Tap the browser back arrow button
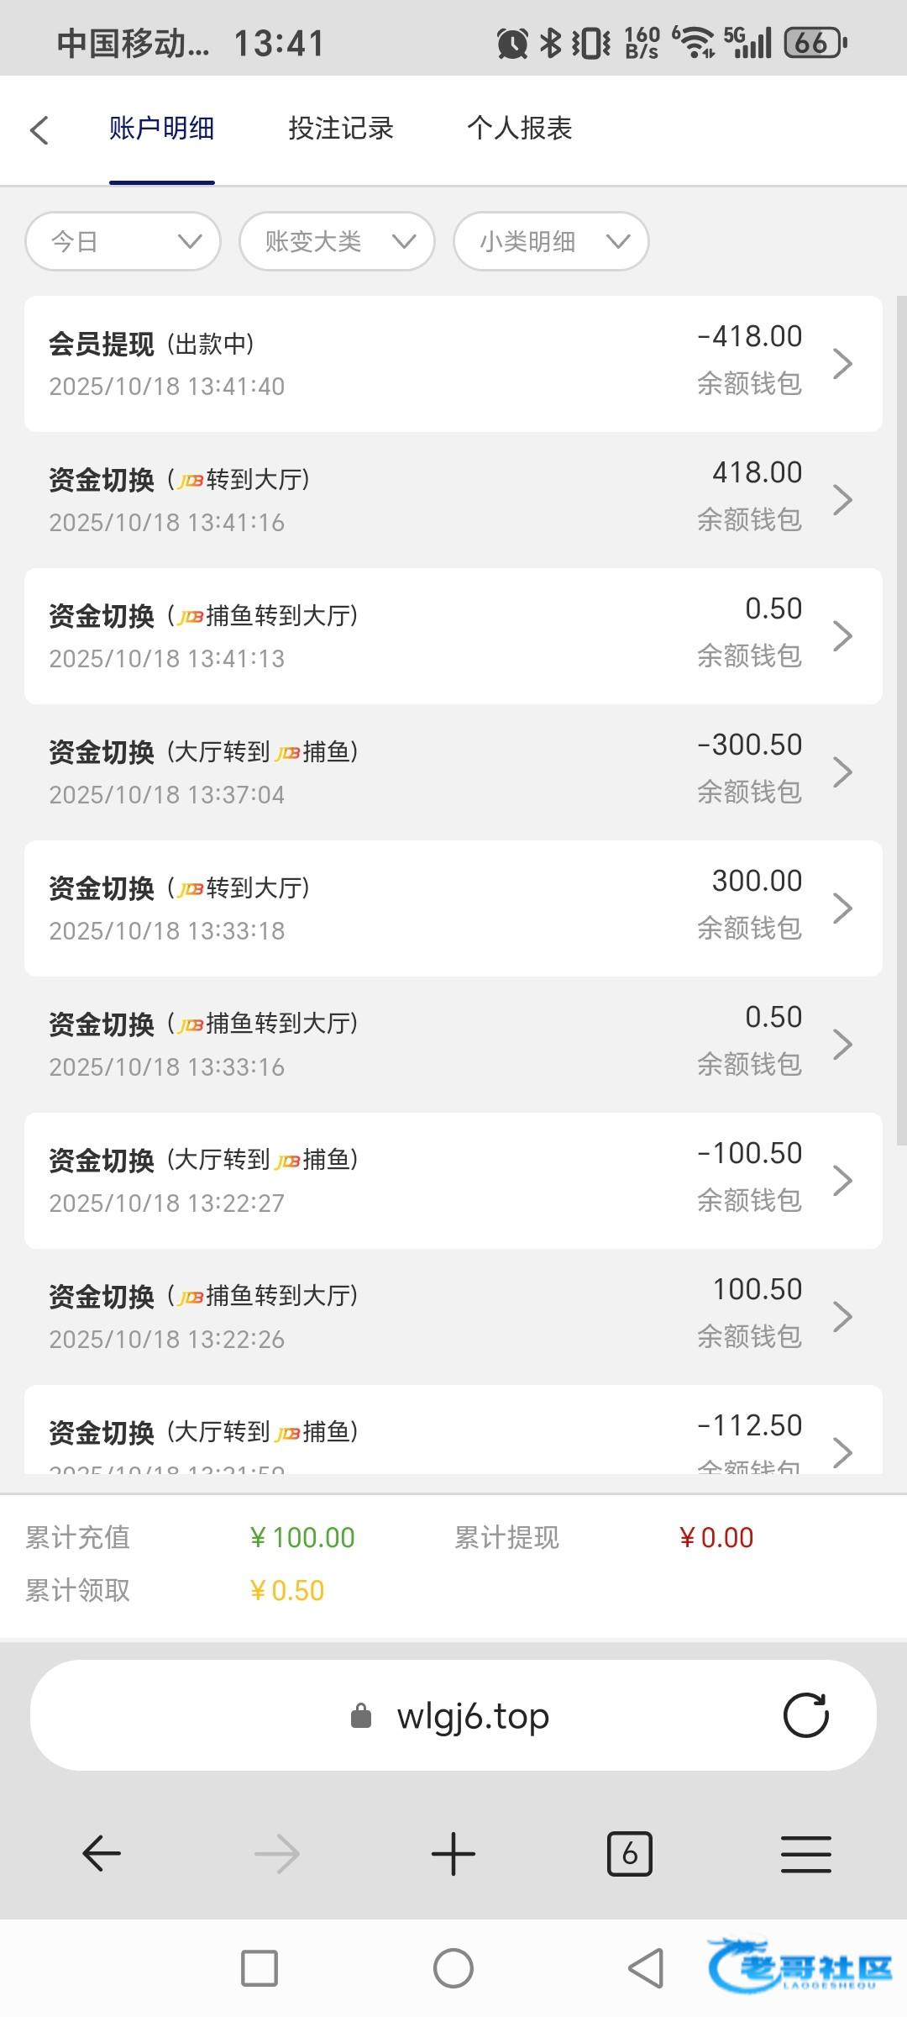Image resolution: width=907 pixels, height=2017 pixels. pyautogui.click(x=102, y=1854)
